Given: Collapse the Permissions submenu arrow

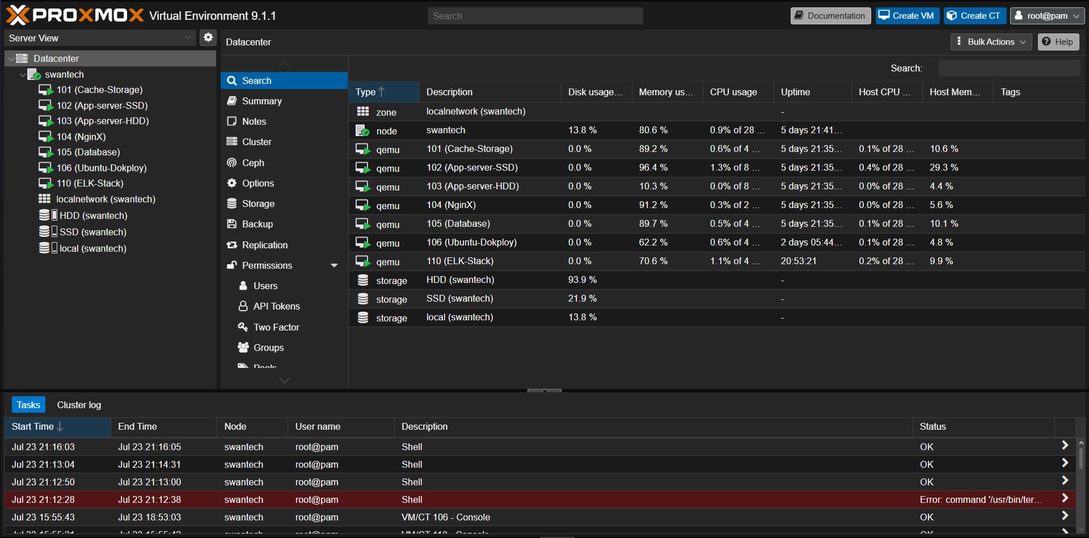Looking at the screenshot, I should pyautogui.click(x=334, y=265).
